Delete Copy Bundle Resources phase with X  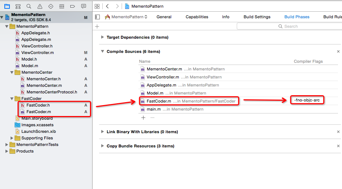point(338,146)
